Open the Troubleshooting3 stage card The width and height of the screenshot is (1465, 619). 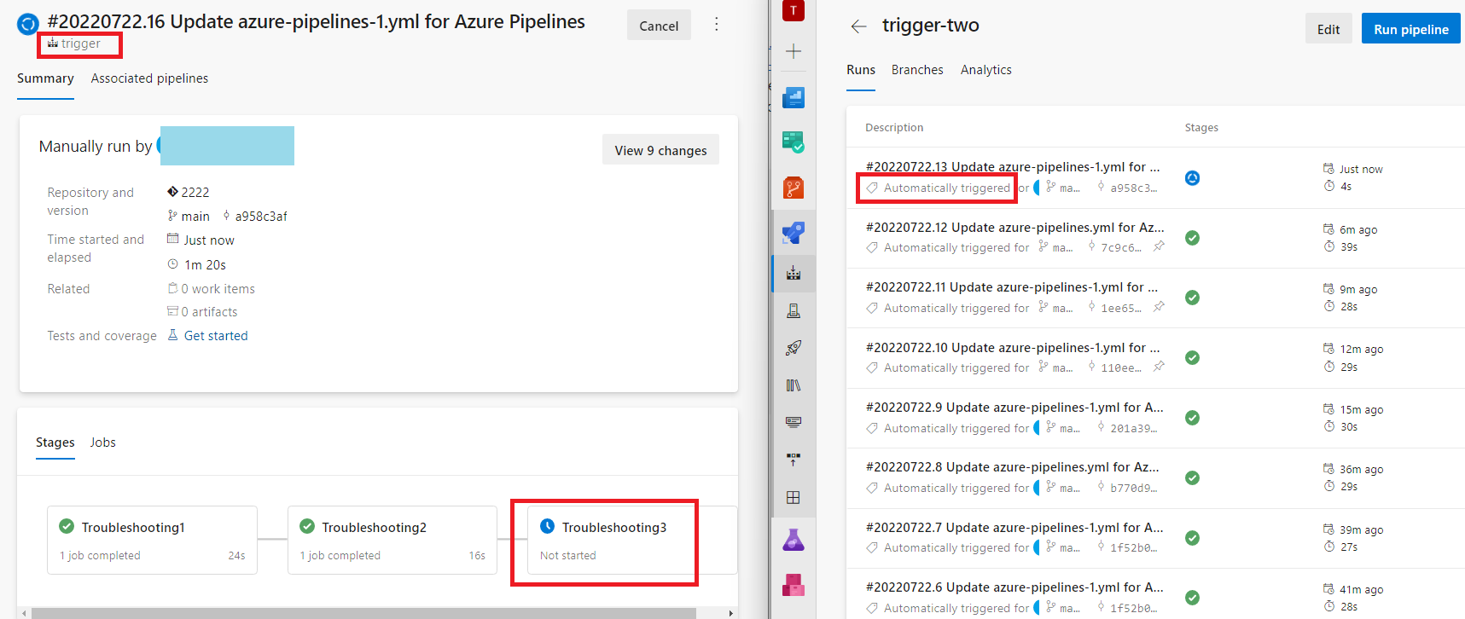pyautogui.click(x=632, y=540)
